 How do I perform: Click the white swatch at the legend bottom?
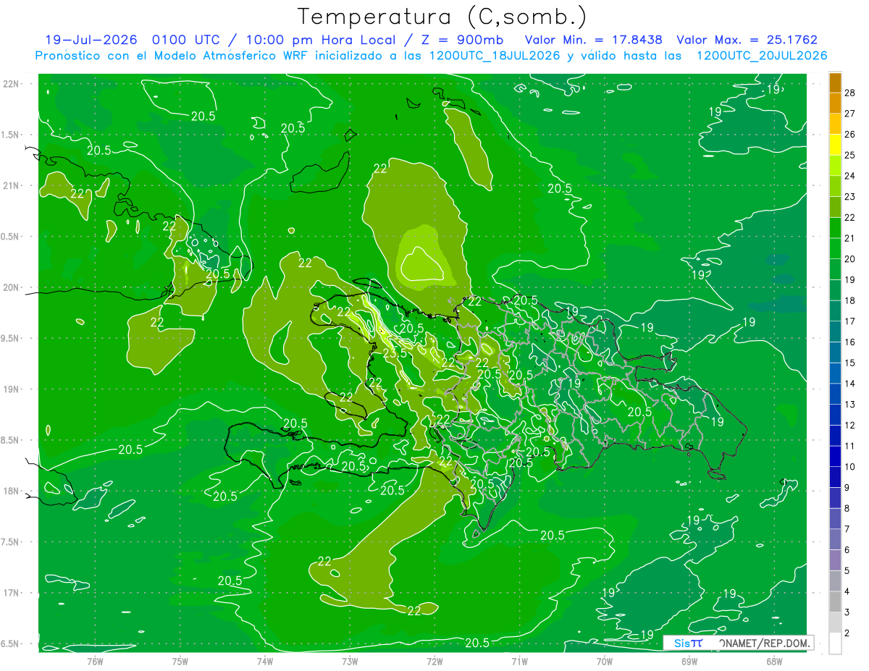click(x=835, y=643)
